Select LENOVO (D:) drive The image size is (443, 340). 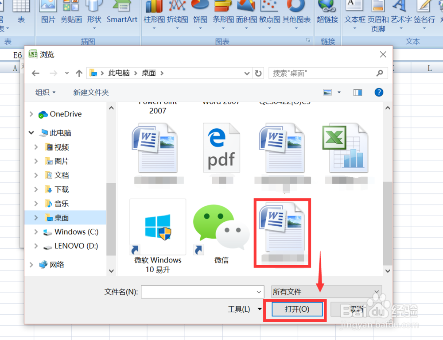click(70, 246)
